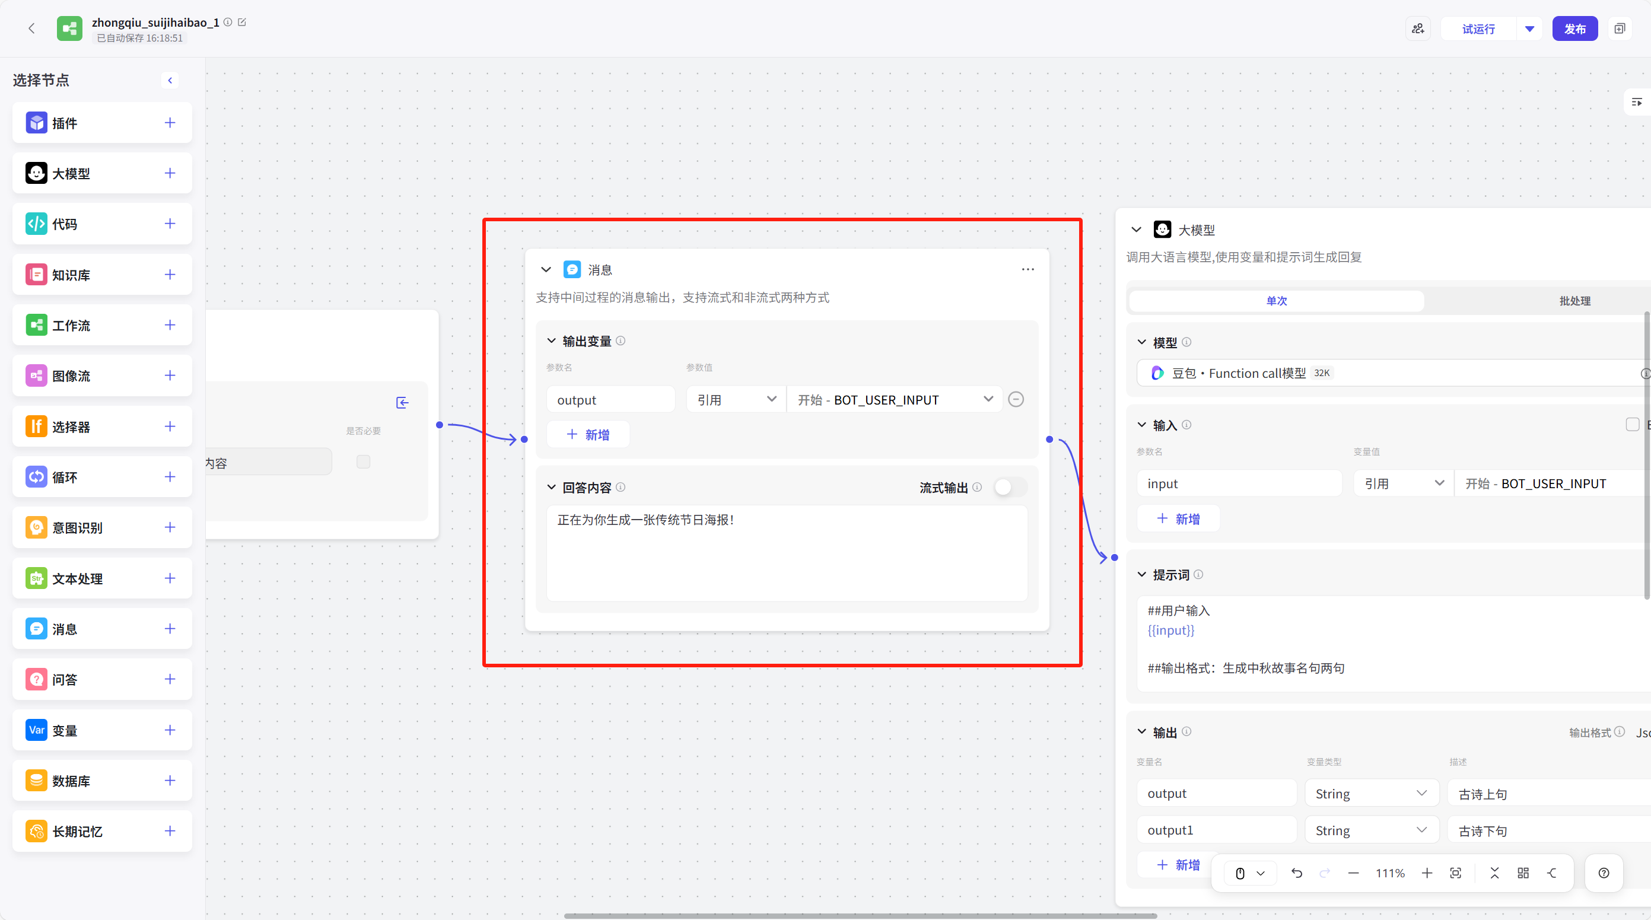This screenshot has width=1651, height=920.
Task: Click the 回答内容 text area
Action: point(787,553)
